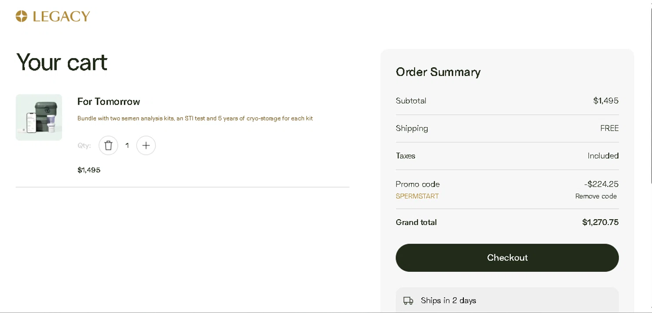Viewport: 652px width, 313px height.
Task: Click the Ships in 2 days notice
Action: pyautogui.click(x=448, y=300)
